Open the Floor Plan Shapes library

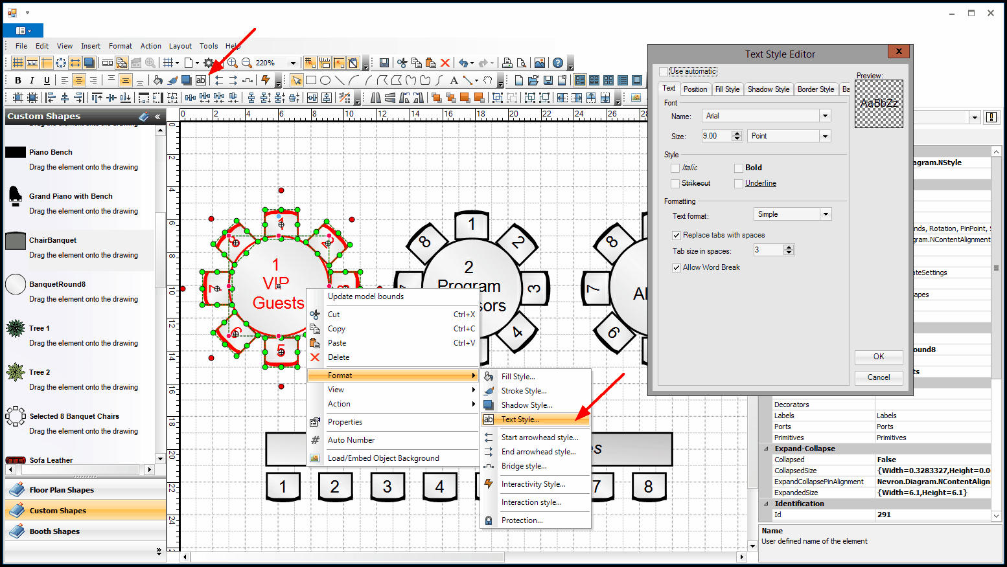(x=86, y=490)
